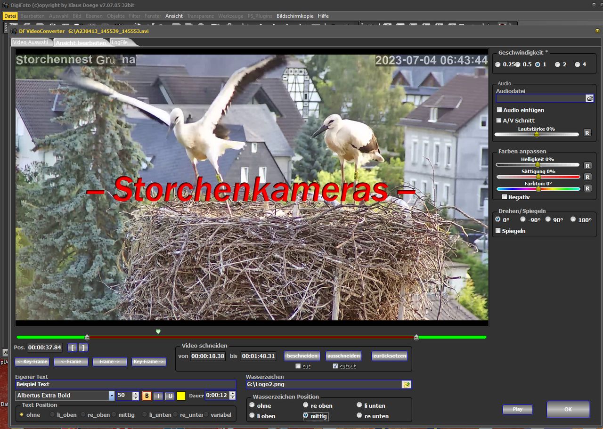
Task: Select the 90° rotation radio button
Action: tap(548, 219)
